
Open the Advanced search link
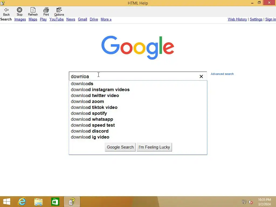222,74
